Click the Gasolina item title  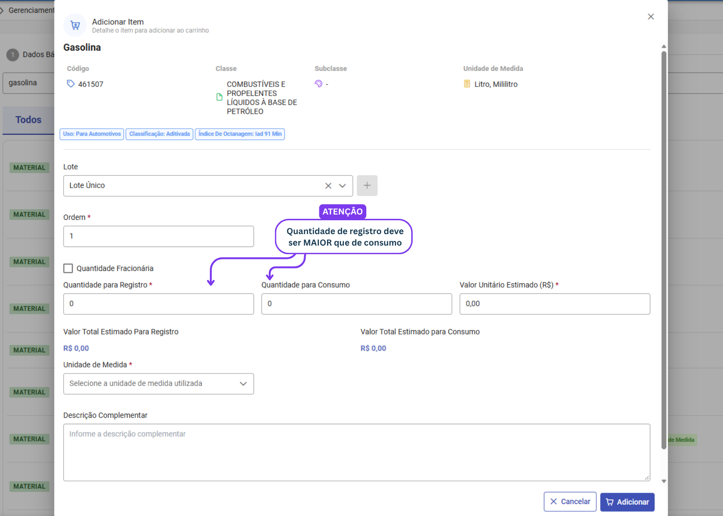tap(82, 48)
